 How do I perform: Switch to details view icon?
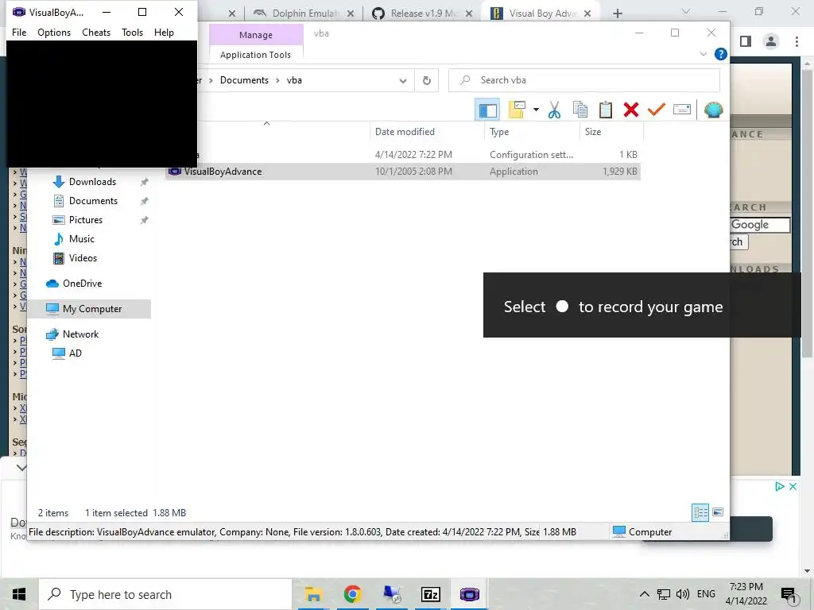(x=700, y=512)
